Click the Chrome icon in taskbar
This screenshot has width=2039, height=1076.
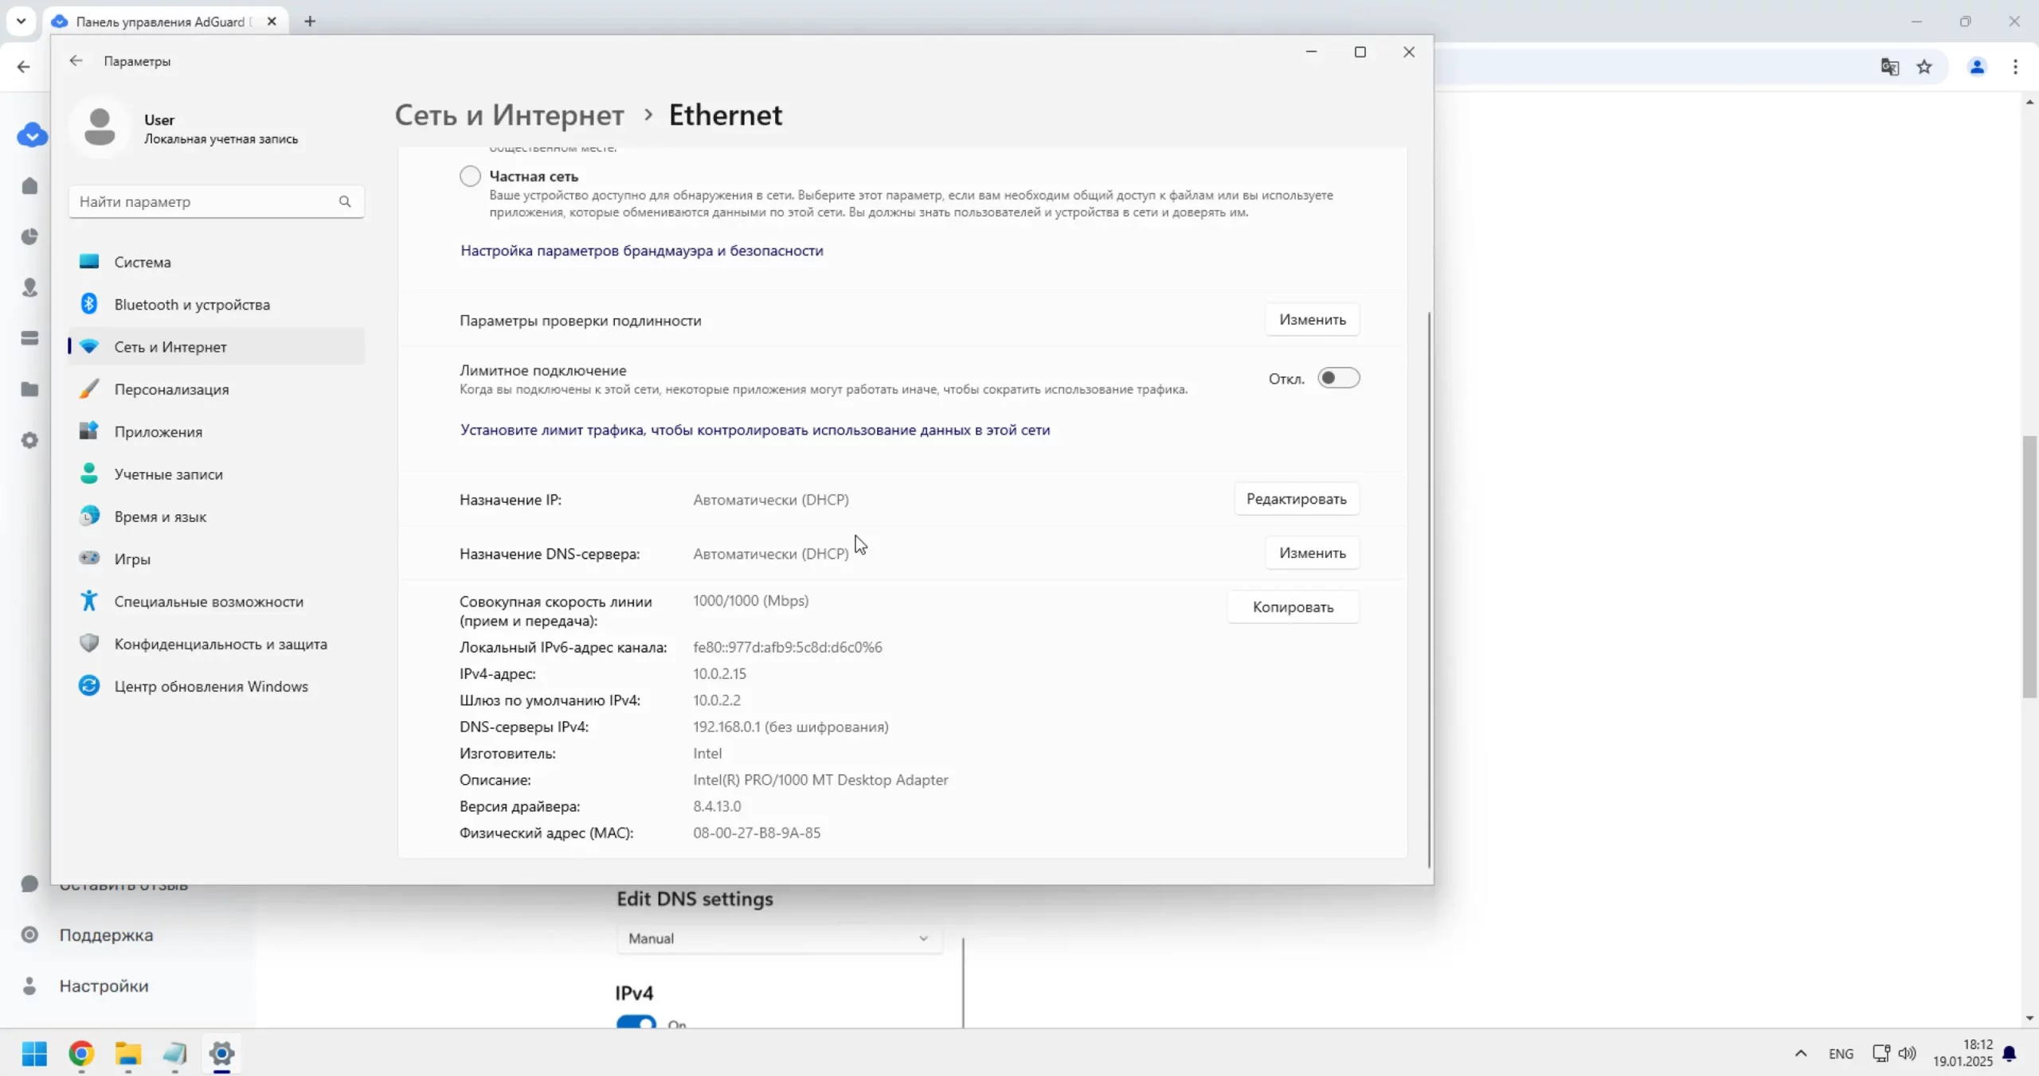81,1054
